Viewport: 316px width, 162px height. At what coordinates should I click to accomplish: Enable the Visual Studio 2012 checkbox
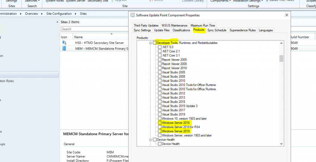(160, 93)
